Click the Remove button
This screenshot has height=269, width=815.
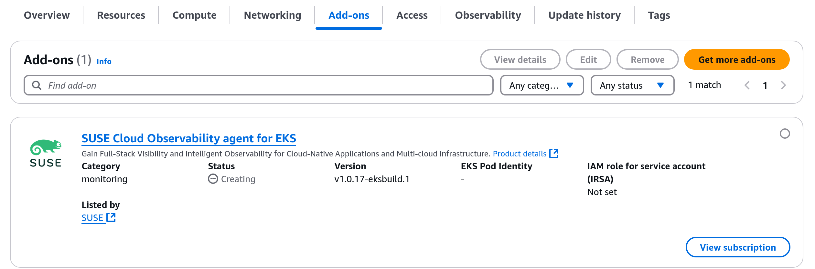pos(647,59)
